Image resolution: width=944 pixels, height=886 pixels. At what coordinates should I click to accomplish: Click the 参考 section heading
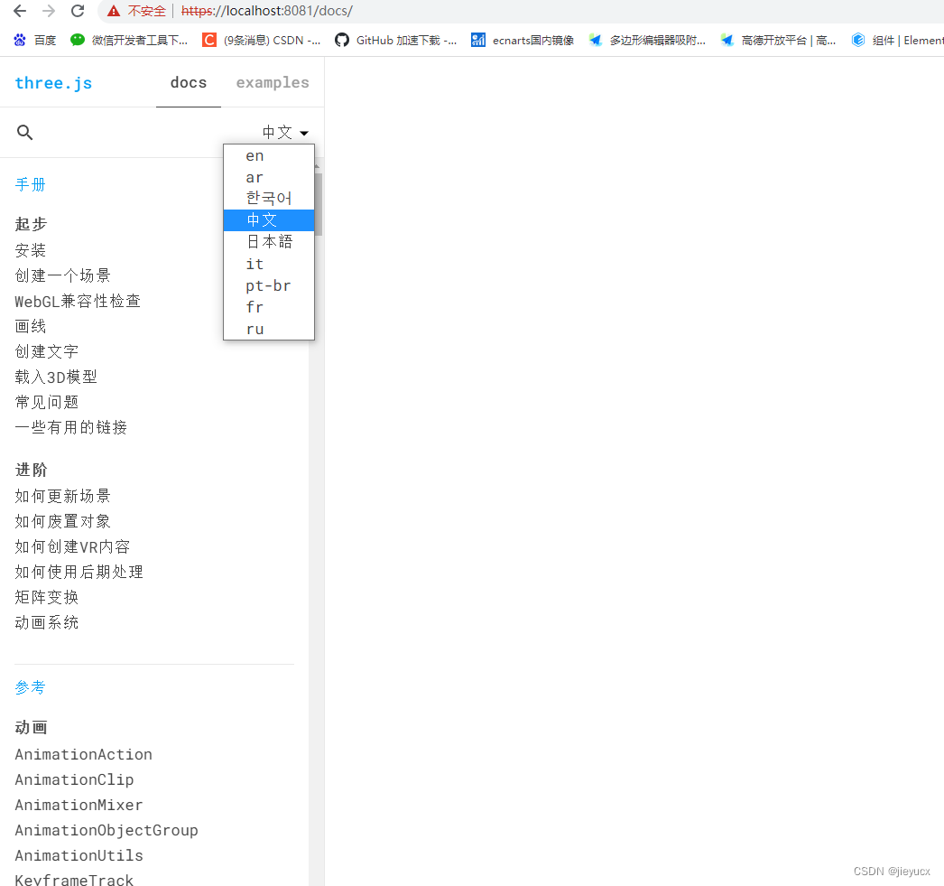pyautogui.click(x=30, y=688)
